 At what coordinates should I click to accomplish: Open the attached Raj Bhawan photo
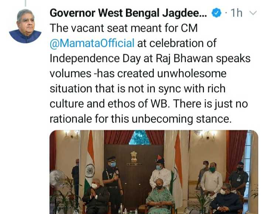[x=154, y=172]
